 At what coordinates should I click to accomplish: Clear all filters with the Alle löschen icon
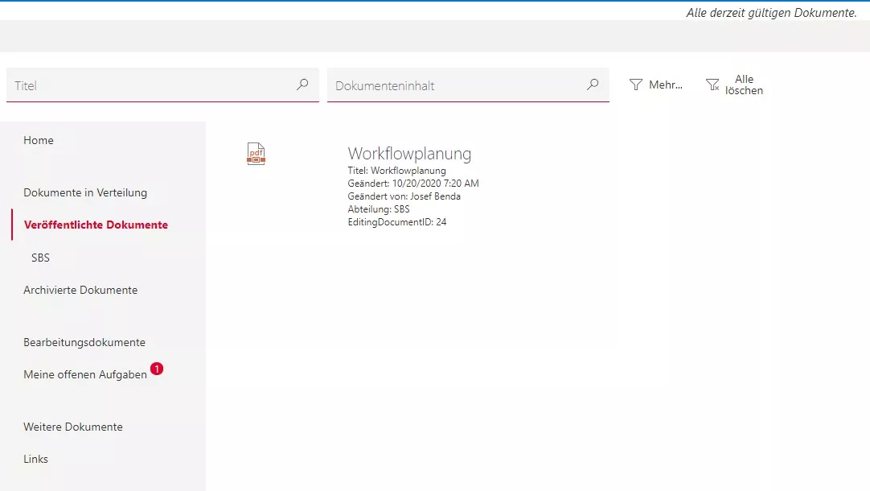click(712, 84)
